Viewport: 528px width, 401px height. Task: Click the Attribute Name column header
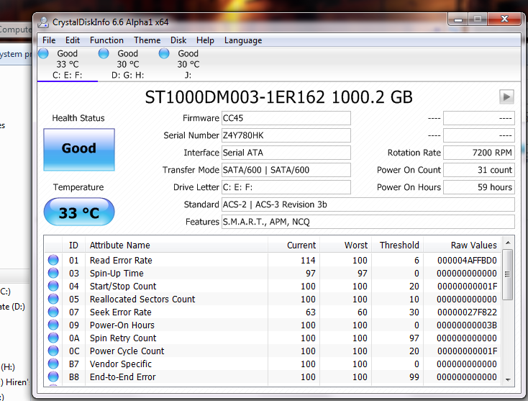point(176,245)
